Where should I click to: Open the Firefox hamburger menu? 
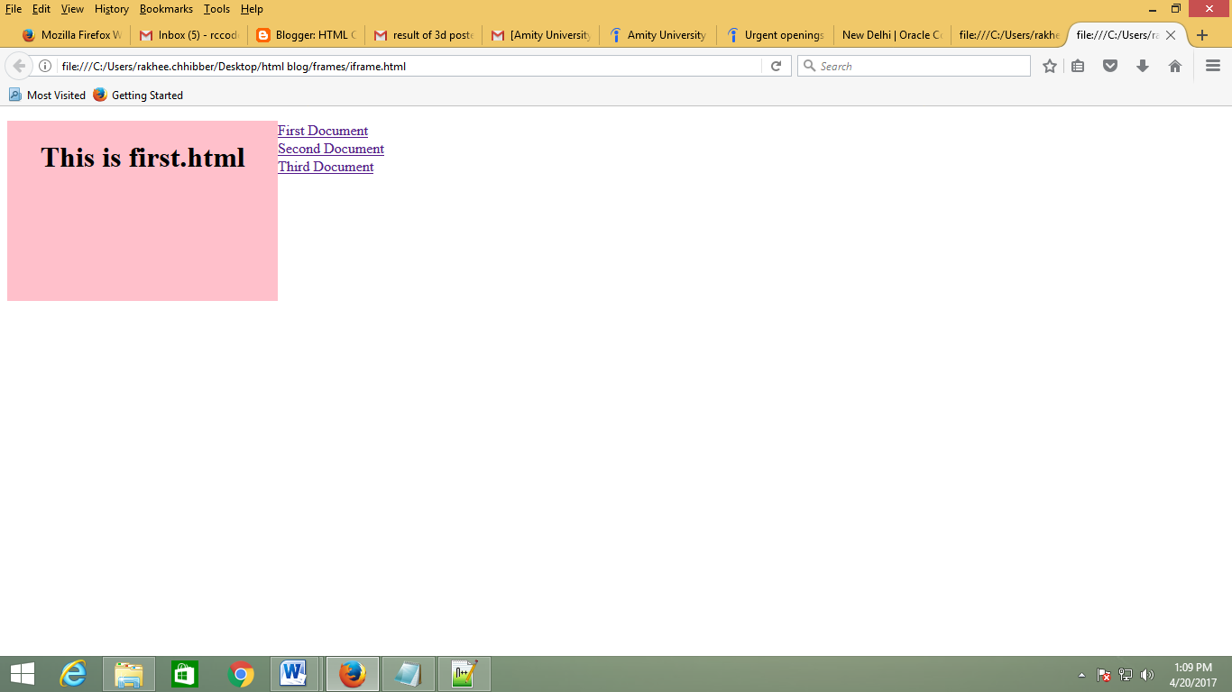(1212, 65)
